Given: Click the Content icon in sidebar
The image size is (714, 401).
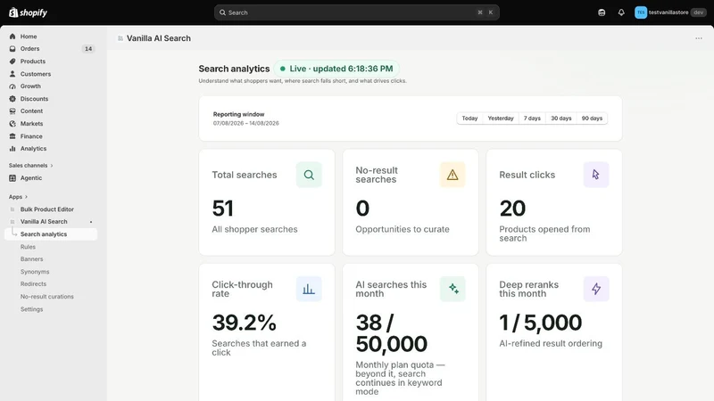Looking at the screenshot, I should 12,110.
